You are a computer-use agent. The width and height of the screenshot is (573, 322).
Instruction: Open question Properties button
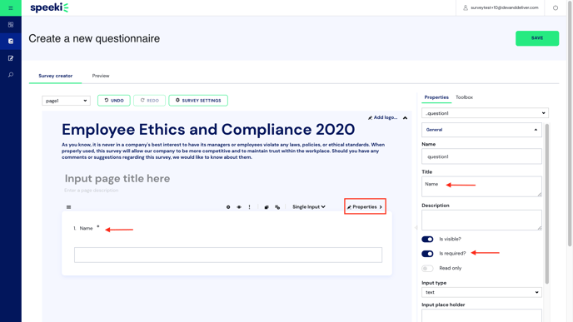coord(365,206)
